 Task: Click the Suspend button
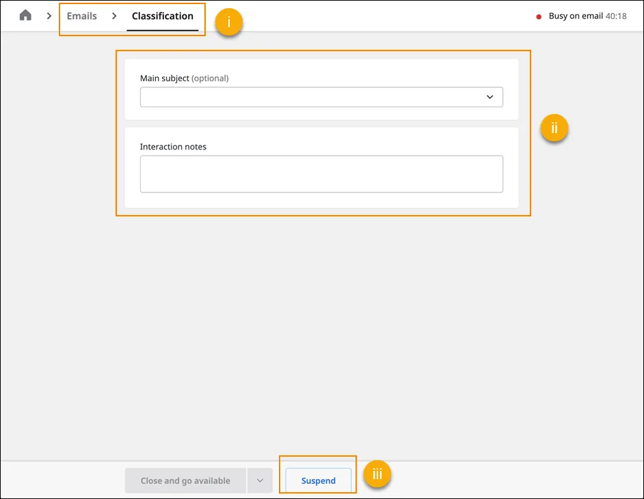(319, 481)
